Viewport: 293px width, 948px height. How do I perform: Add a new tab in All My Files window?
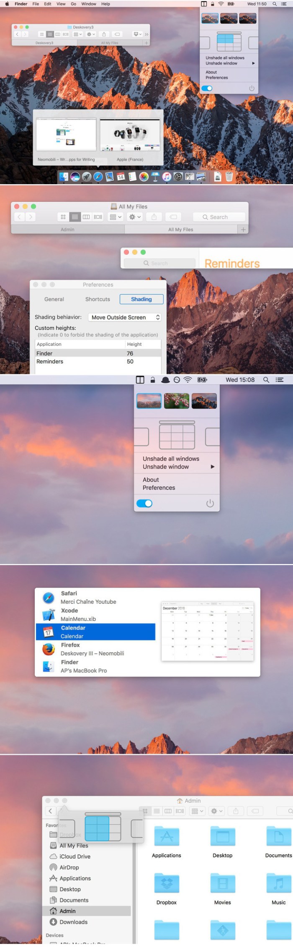coord(243,230)
